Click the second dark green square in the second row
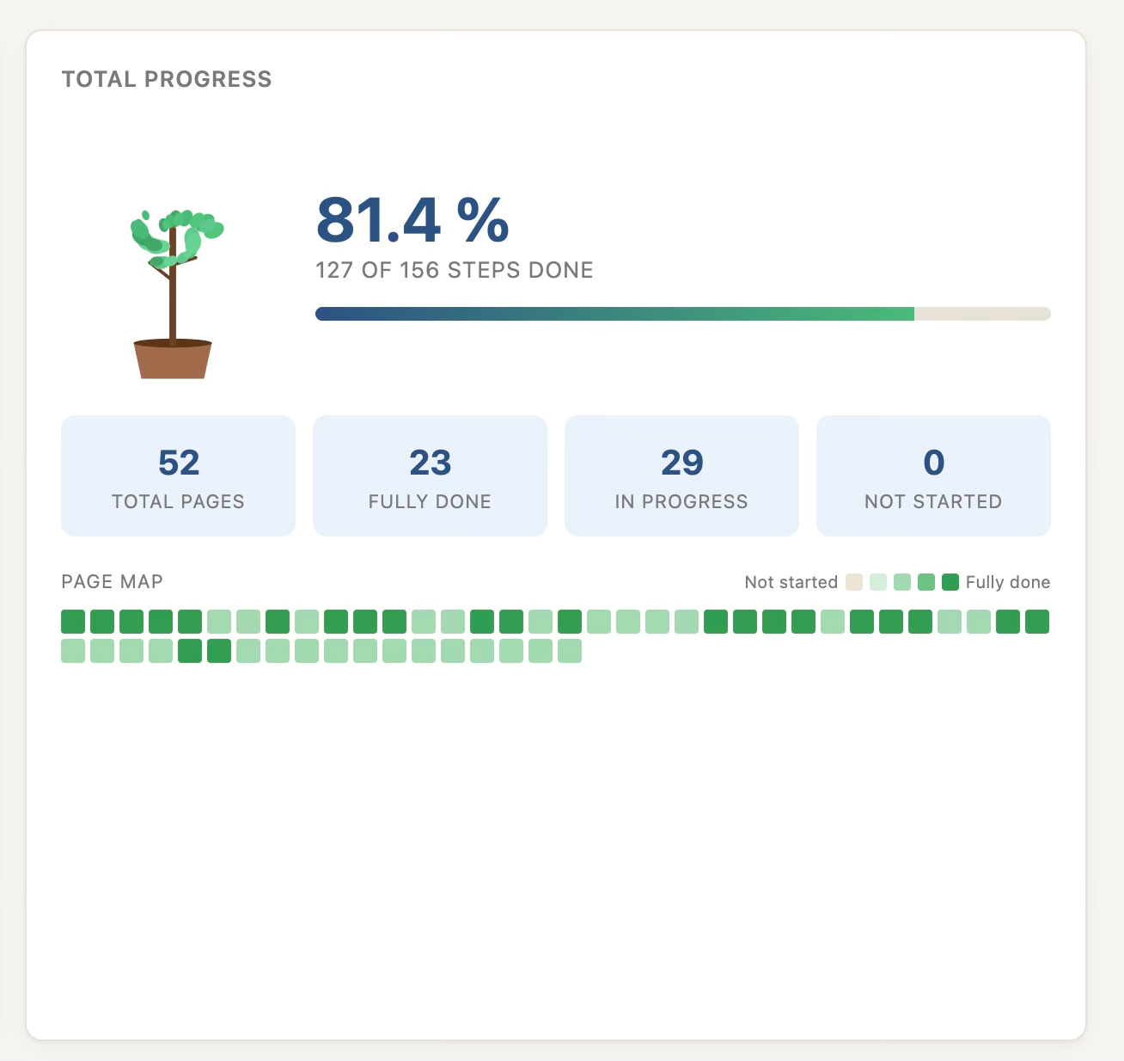Viewport: 1124px width, 1061px height. 219,651
